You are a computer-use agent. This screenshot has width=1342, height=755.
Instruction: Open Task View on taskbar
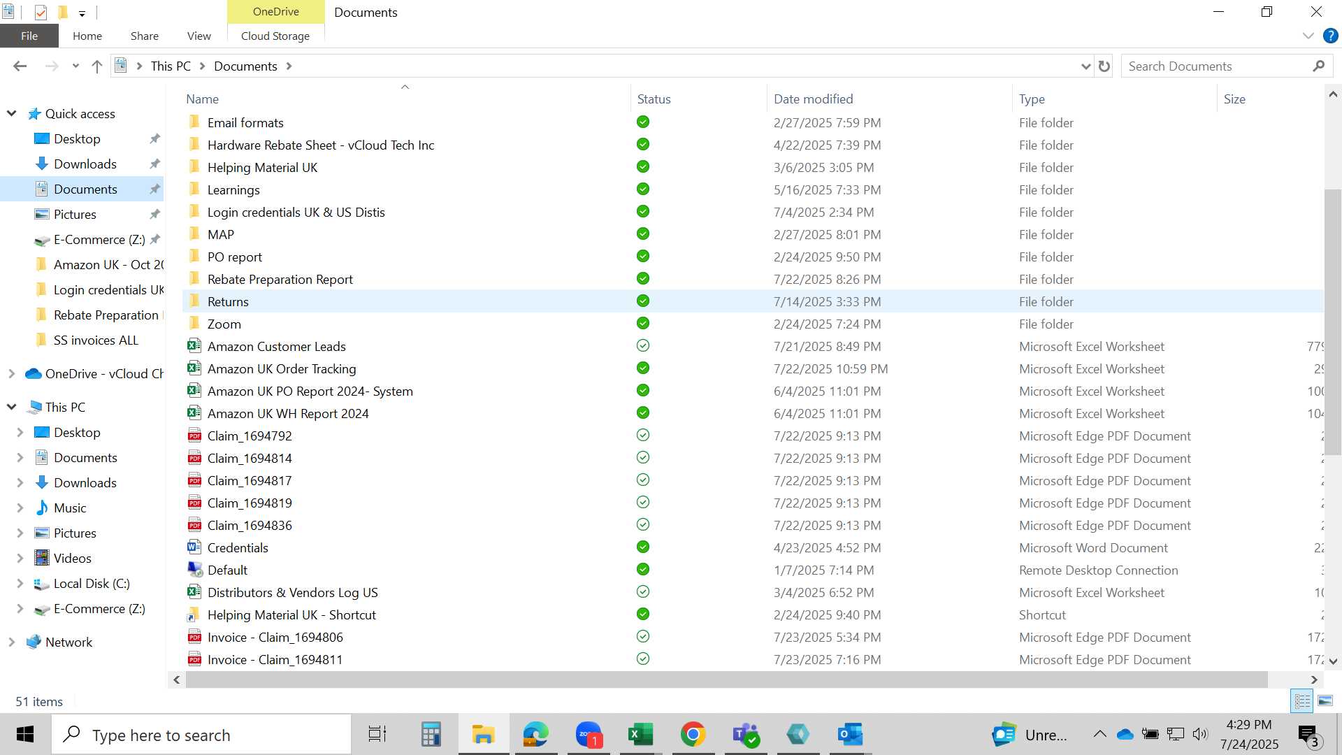(377, 734)
